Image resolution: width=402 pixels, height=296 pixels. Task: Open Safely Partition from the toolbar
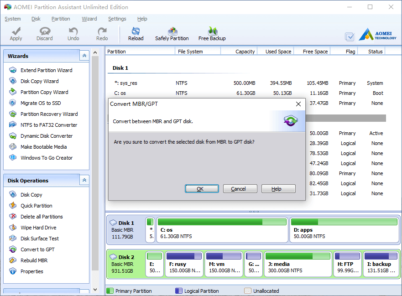point(172,33)
